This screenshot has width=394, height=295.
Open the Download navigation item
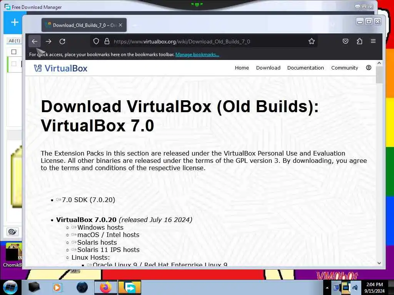coord(268,68)
